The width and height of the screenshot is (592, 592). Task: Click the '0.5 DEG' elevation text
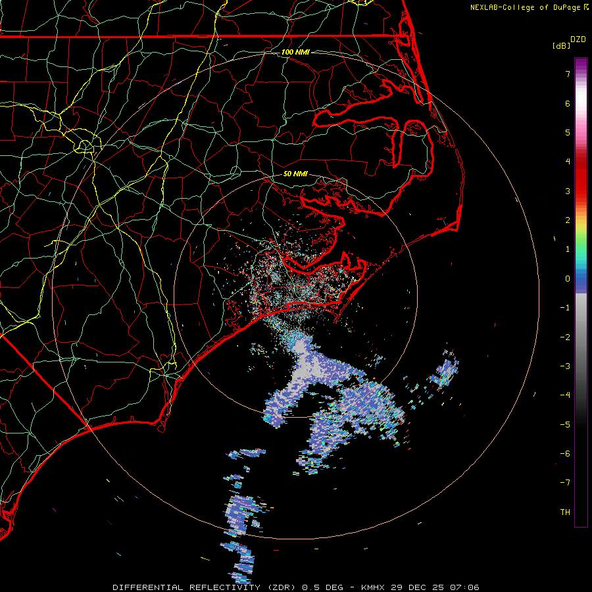[x=323, y=587]
